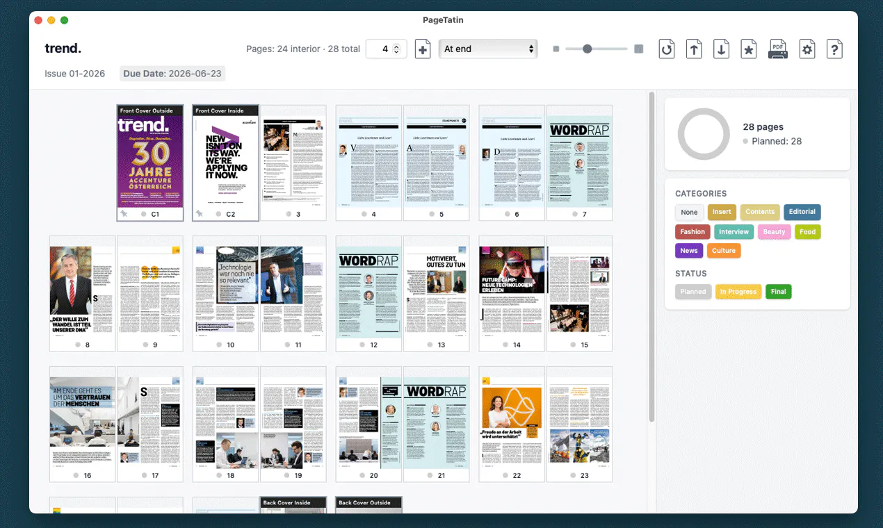Image resolution: width=883 pixels, height=528 pixels.
Task: Click the thumbnail zoom slider handle
Action: point(588,49)
